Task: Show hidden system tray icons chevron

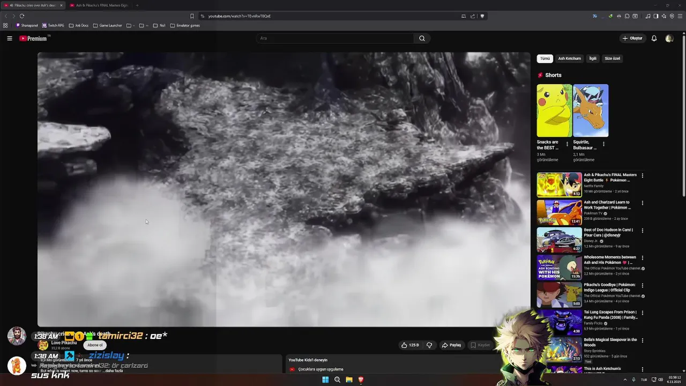Action: click(625, 380)
